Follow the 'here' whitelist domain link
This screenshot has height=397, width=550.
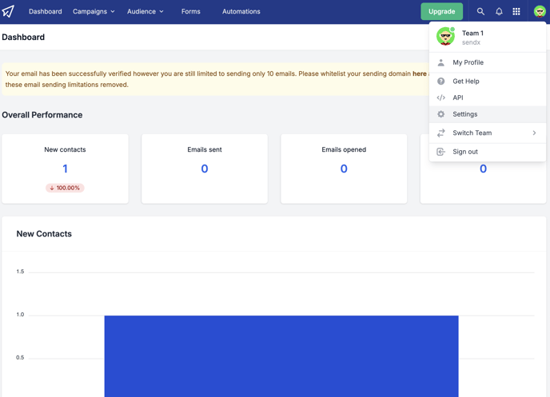pos(419,73)
